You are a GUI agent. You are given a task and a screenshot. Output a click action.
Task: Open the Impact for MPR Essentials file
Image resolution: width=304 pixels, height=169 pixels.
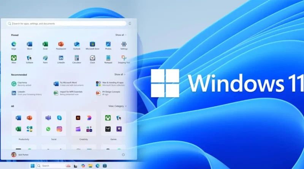(68, 93)
